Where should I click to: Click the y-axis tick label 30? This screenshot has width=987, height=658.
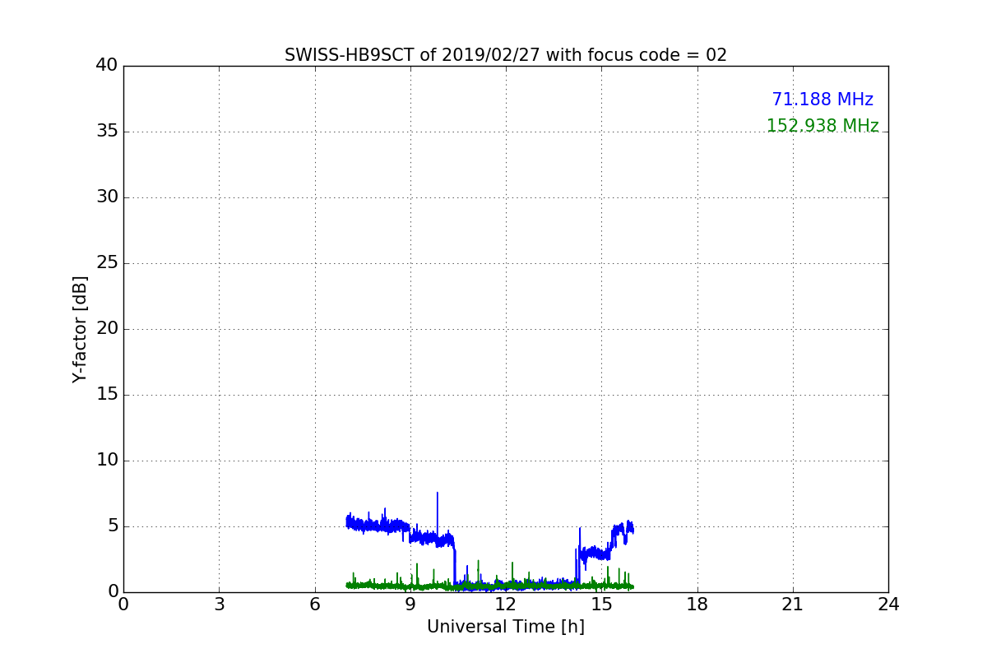click(106, 197)
